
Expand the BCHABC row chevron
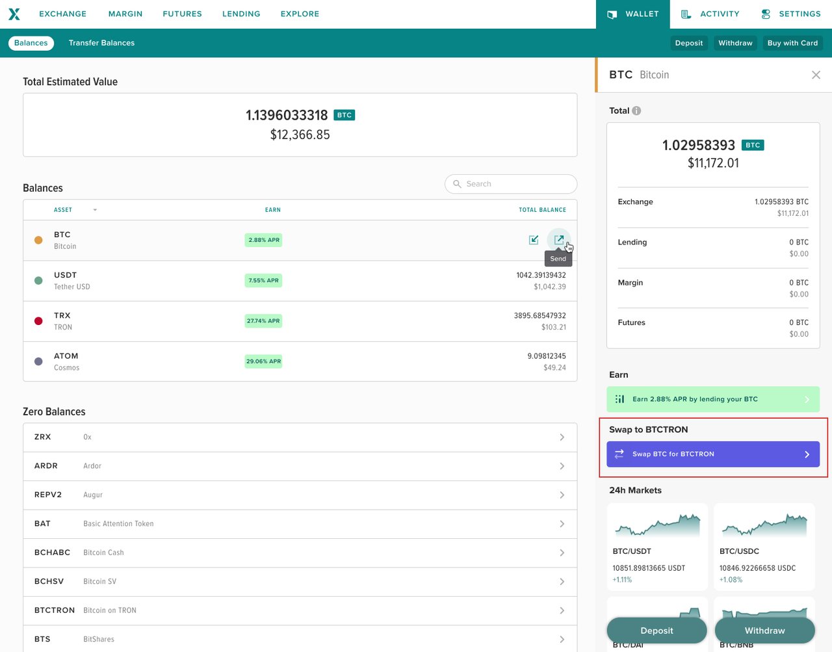pos(562,553)
